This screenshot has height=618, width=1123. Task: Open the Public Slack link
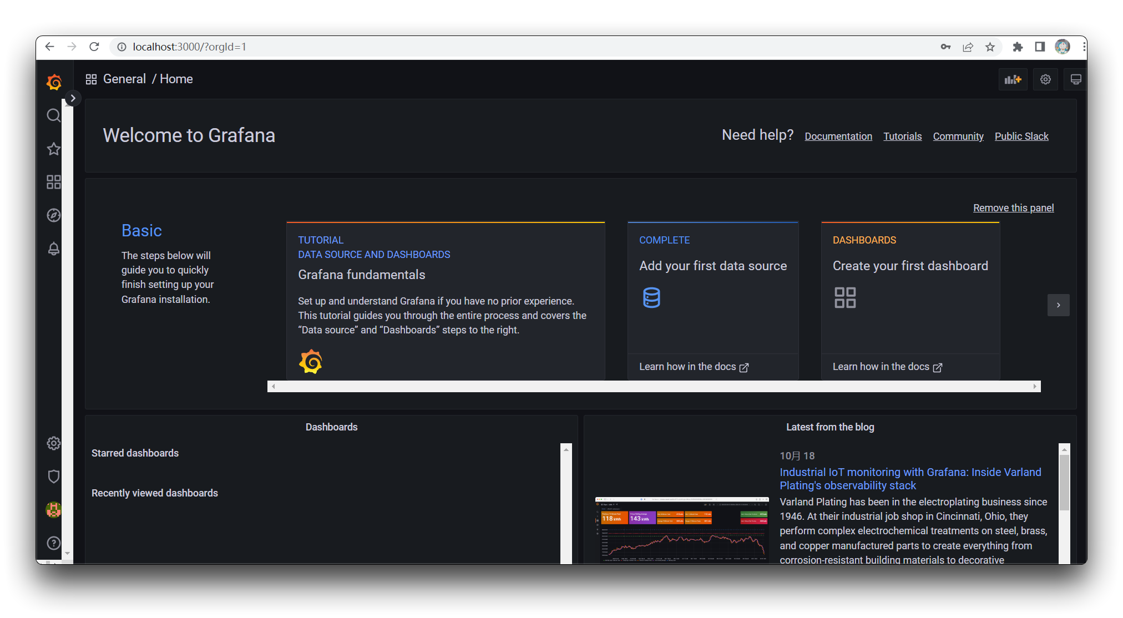coord(1021,136)
